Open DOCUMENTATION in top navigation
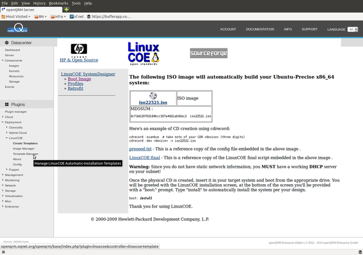 coord(260,29)
